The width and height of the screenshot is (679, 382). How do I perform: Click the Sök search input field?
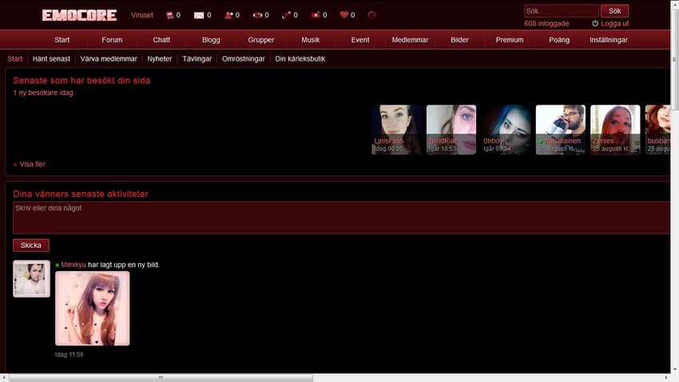click(561, 11)
